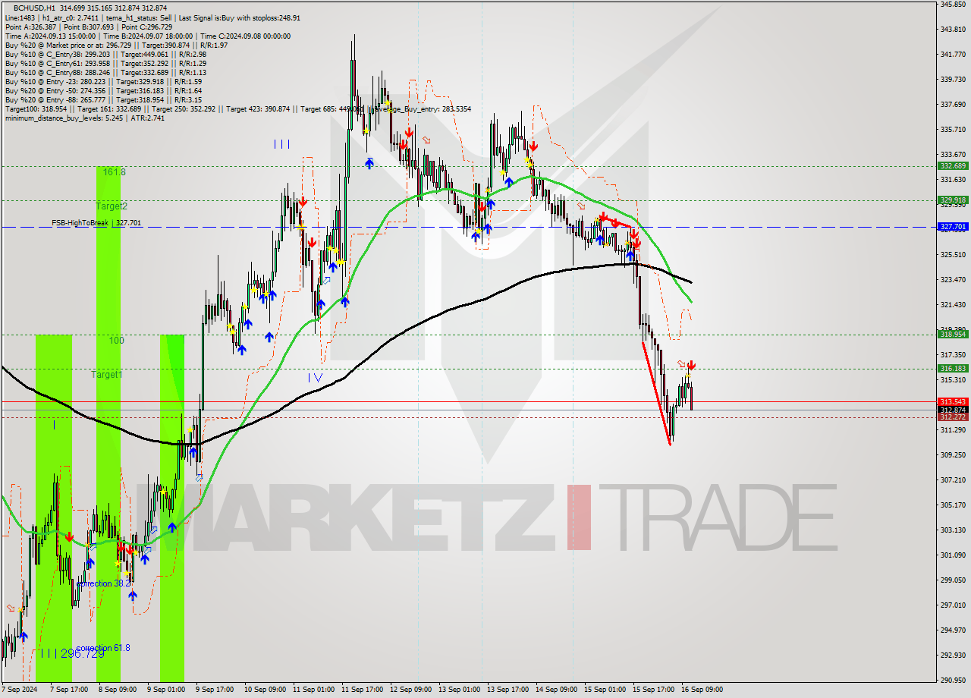
Task: Select the green 329.918 price tag
Action: 953,200
